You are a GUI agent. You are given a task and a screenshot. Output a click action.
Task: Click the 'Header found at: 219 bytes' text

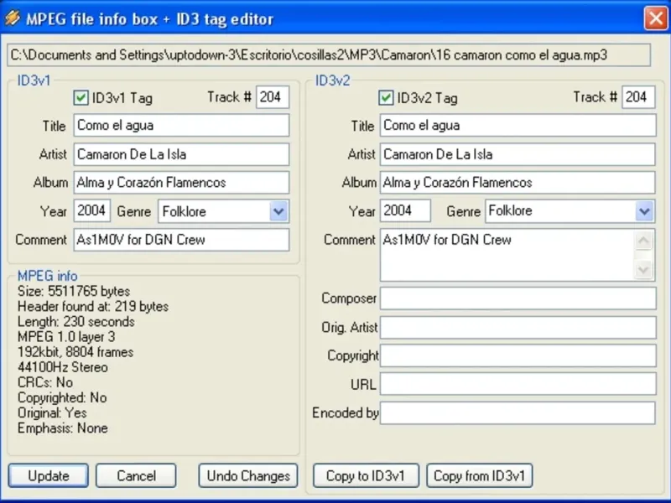point(93,306)
